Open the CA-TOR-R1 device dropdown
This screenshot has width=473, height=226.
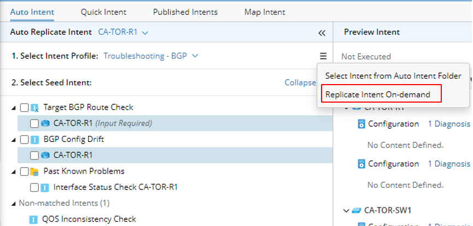[145, 33]
